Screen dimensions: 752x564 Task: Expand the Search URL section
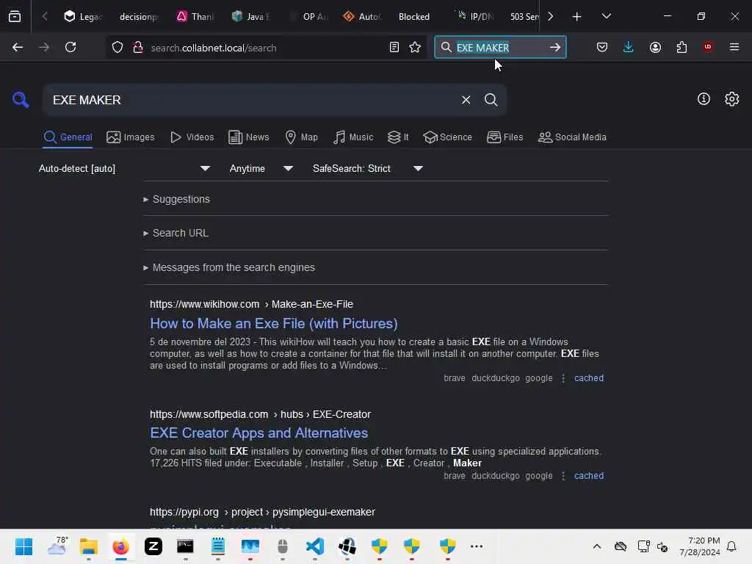pyautogui.click(x=176, y=233)
